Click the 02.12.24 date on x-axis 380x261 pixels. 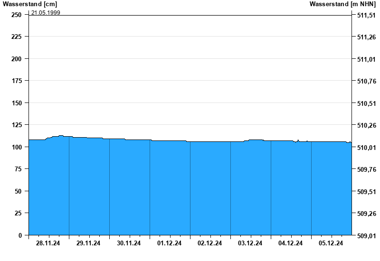click(210, 243)
